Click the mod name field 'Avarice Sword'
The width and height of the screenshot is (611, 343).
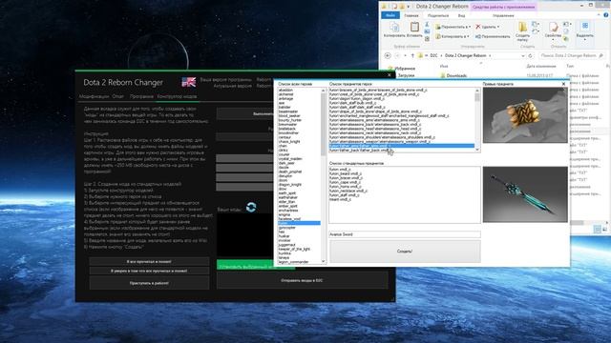tap(405, 234)
